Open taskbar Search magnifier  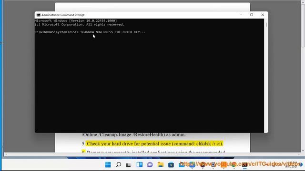coord(118,165)
